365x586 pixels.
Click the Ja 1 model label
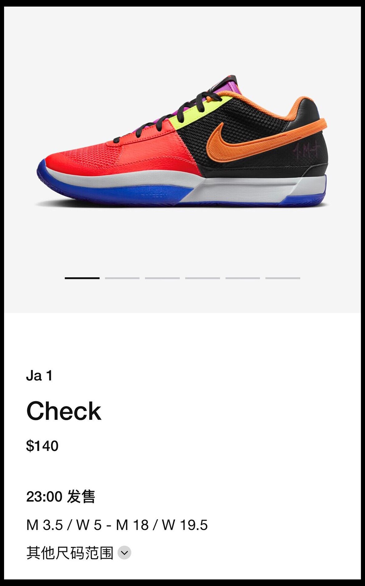39,376
